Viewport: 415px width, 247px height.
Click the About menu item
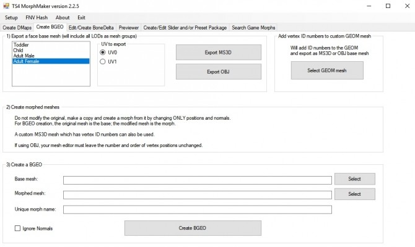tap(63, 17)
